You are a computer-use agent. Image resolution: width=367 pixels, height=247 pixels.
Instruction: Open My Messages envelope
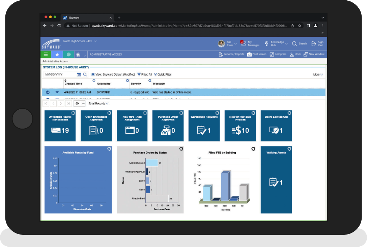[250, 44]
